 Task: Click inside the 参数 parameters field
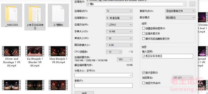pos(103,86)
